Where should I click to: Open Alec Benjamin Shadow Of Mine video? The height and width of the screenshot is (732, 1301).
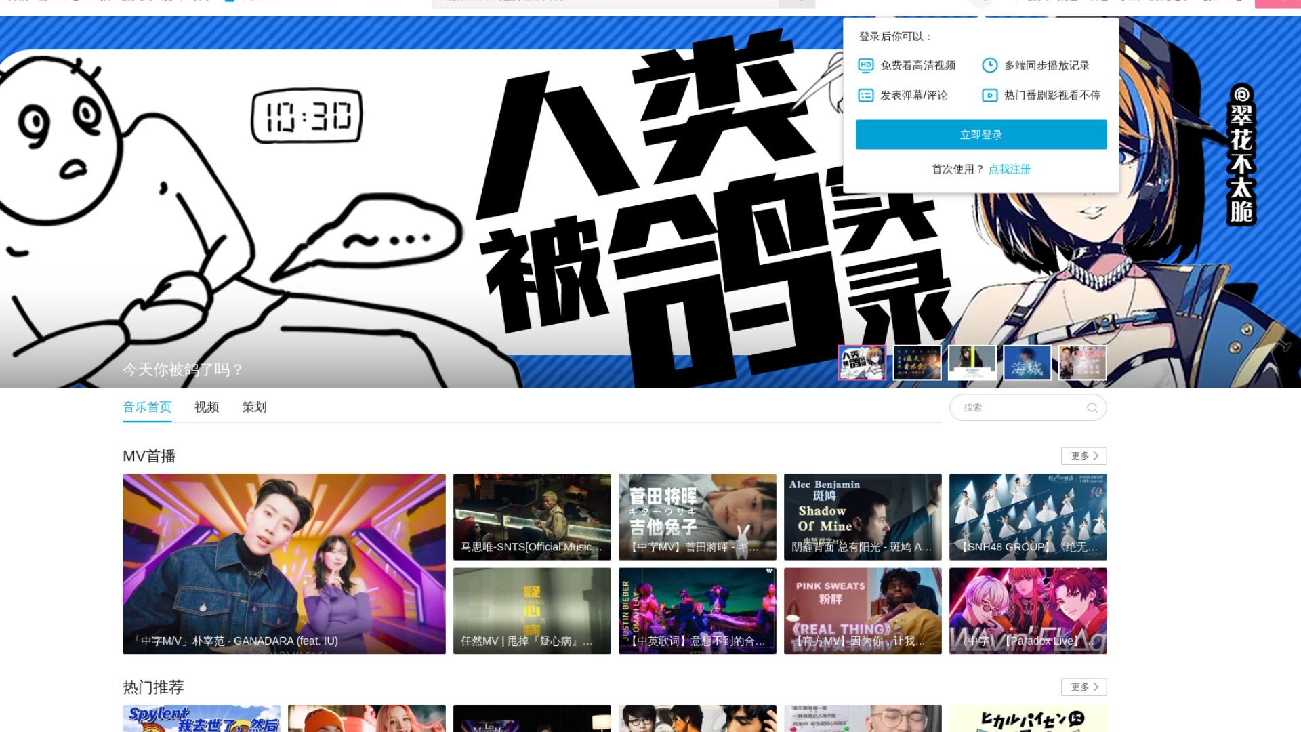[863, 517]
